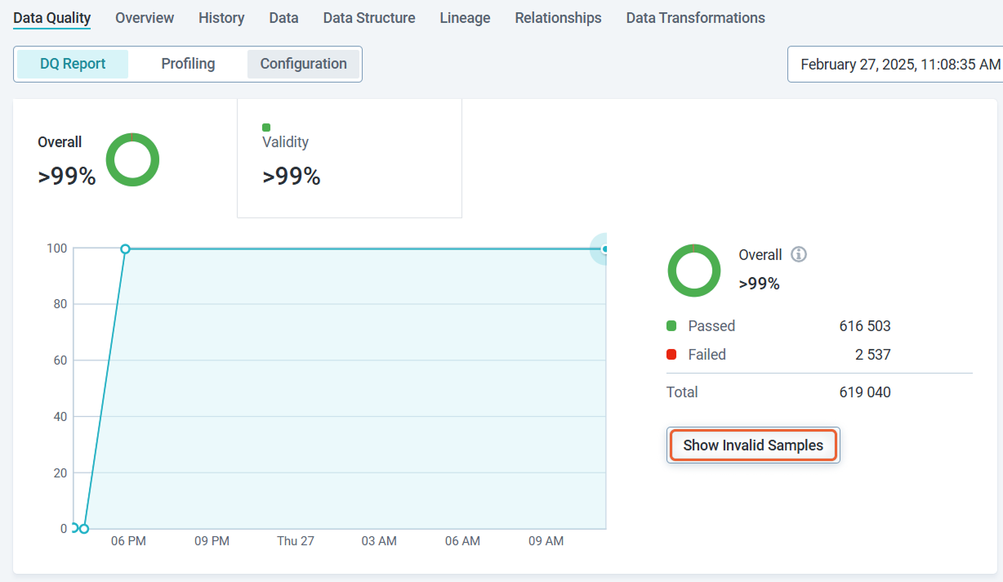The width and height of the screenshot is (1003, 582).
Task: Switch to the Profiling view
Action: 188,64
